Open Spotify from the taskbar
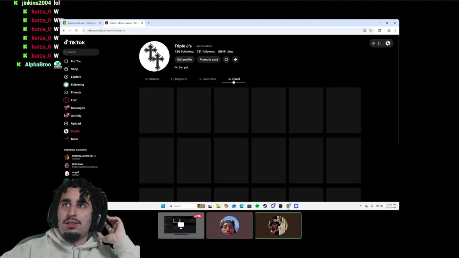The image size is (459, 258). tap(257, 206)
